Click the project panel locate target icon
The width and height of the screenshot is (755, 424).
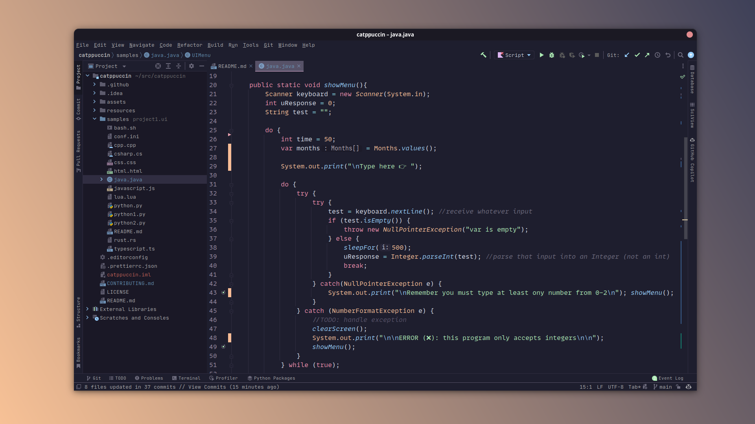[x=158, y=66]
